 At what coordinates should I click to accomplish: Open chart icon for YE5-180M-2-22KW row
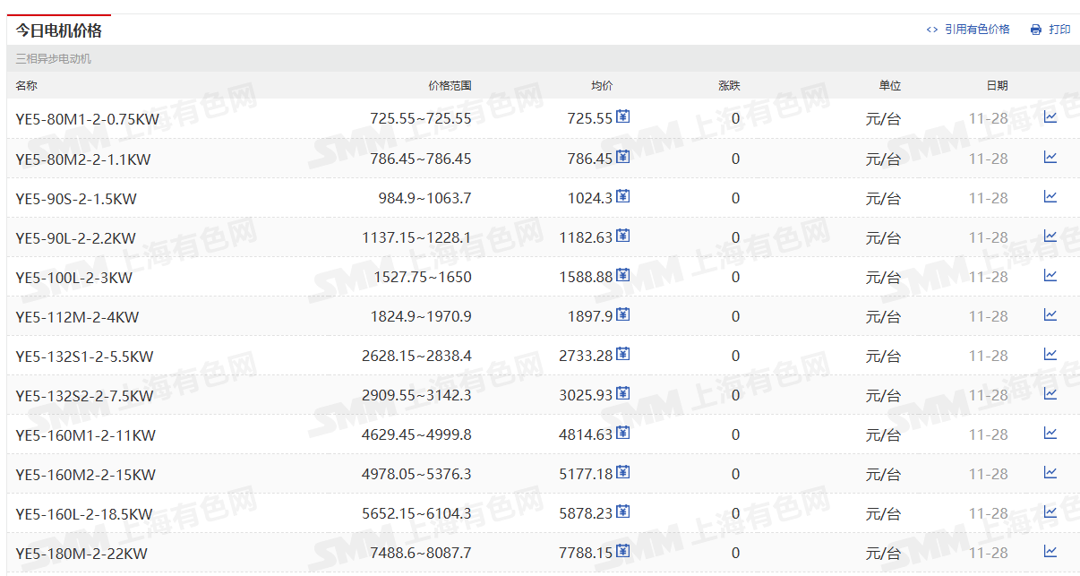tap(1050, 551)
